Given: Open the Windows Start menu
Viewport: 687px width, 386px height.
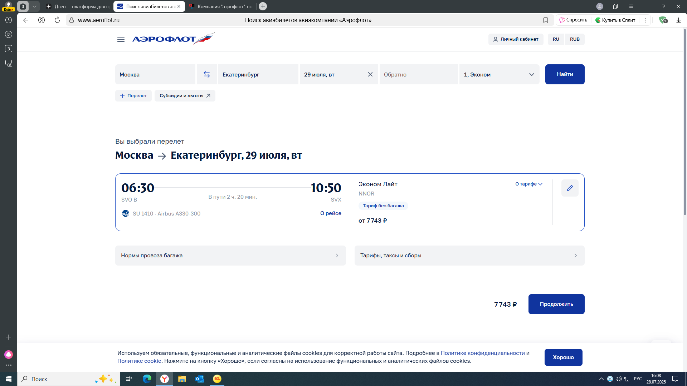Looking at the screenshot, I should pos(9,379).
